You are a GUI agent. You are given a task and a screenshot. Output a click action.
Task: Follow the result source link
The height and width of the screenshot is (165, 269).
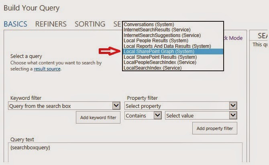point(47,69)
